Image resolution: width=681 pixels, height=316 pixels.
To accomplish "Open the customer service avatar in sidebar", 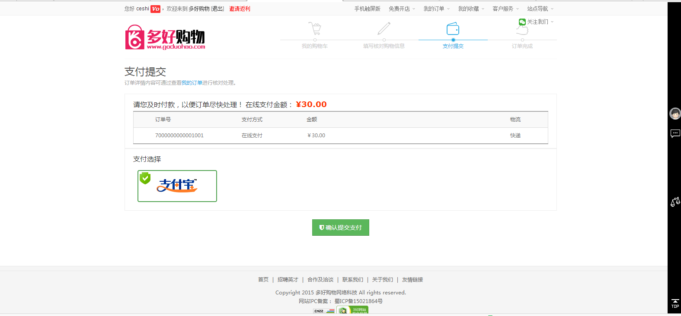I will click(x=675, y=114).
